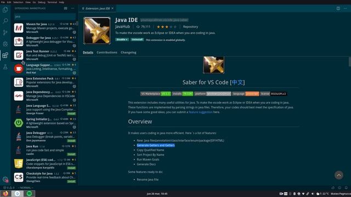Viewport: 351px width, 197px height.
Task: Click the network icon in system tray
Action: pyautogui.click(x=303, y=194)
